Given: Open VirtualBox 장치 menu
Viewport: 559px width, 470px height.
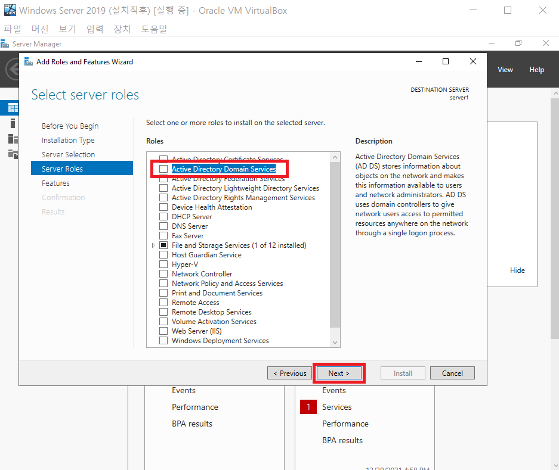Looking at the screenshot, I should [x=122, y=29].
